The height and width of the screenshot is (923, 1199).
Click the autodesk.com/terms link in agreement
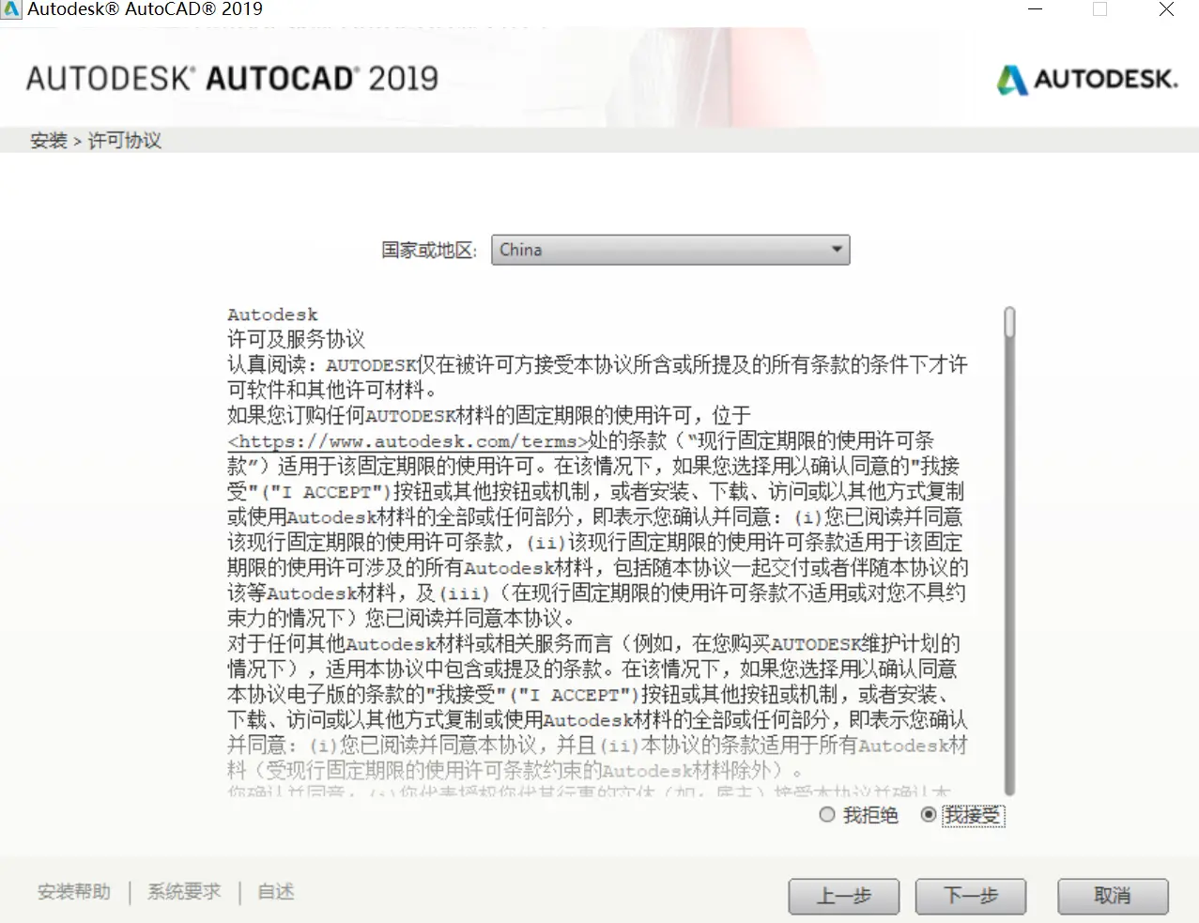[x=408, y=441]
